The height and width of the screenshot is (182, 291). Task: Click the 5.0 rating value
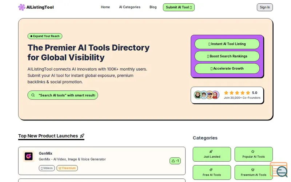[x=254, y=93]
